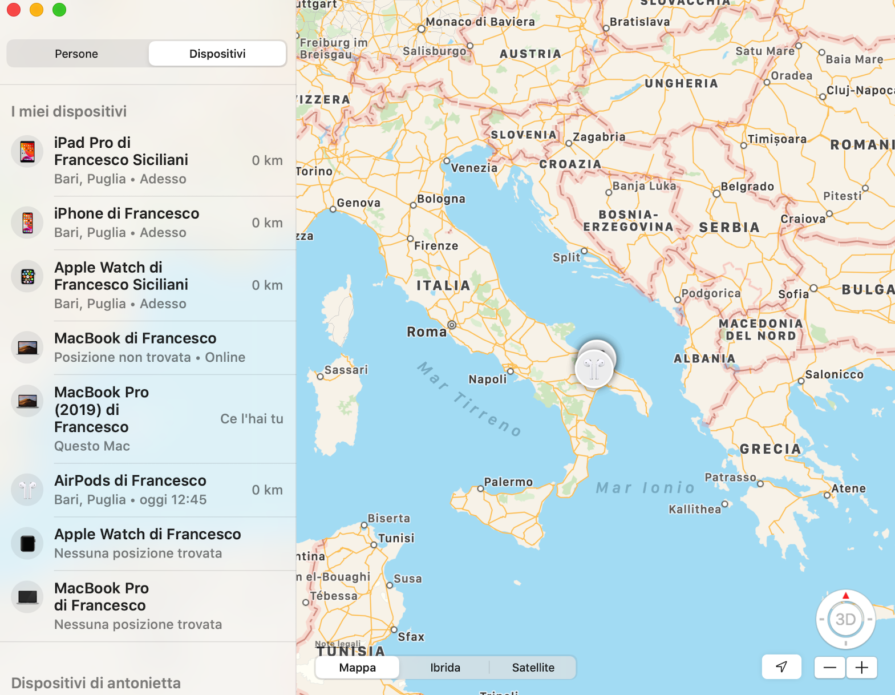
Task: Click the Salonicco city label on map
Action: 834,374
